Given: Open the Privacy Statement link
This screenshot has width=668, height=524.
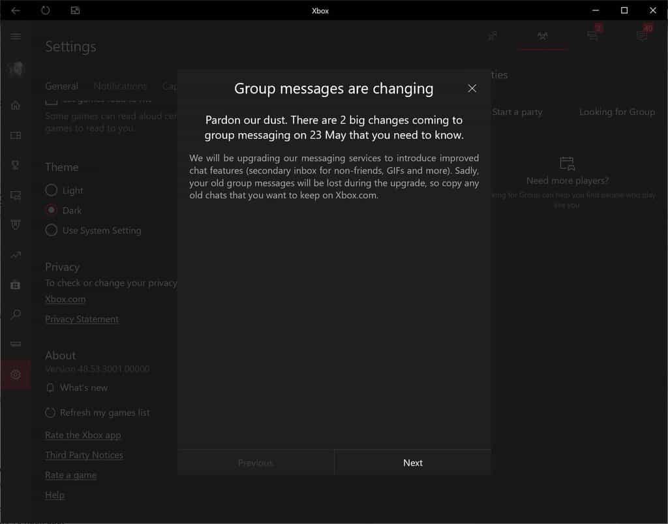Looking at the screenshot, I should (x=82, y=319).
